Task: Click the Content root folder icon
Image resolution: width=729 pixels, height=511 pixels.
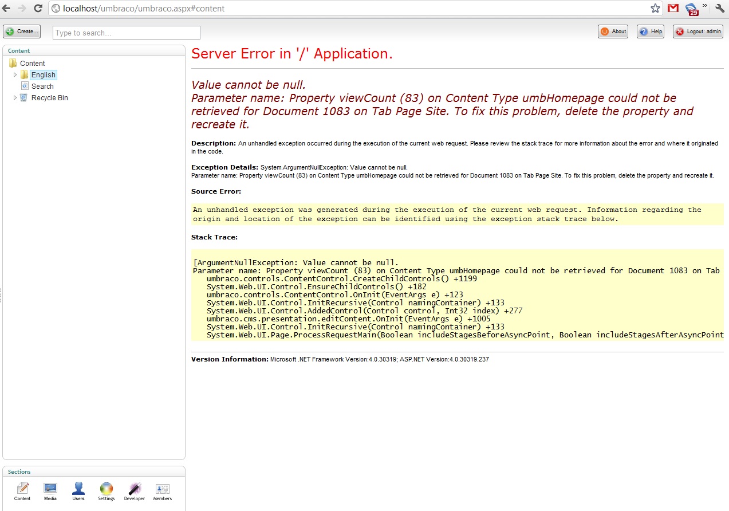Action: click(x=13, y=63)
